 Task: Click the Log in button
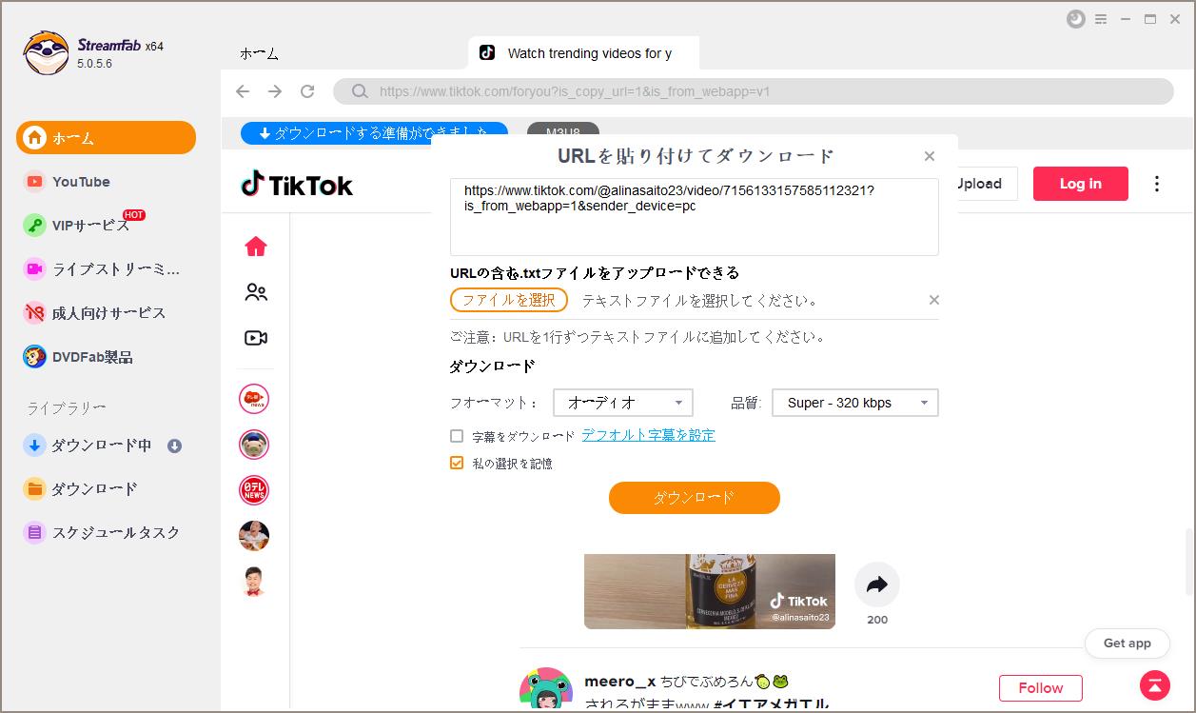1081,184
